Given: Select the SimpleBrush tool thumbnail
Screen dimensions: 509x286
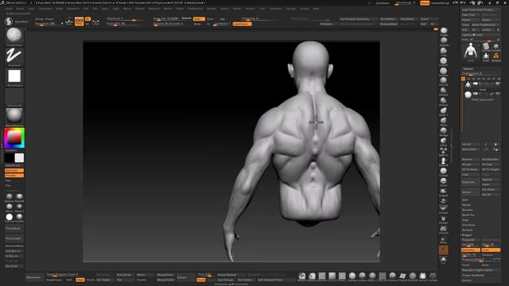Looking at the screenshot, I should [x=496, y=56].
